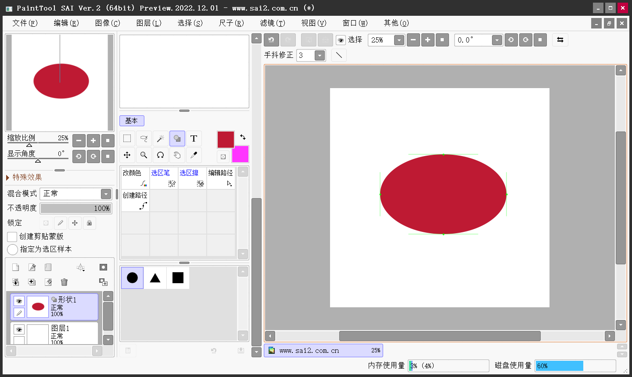Screen dimensions: 632x377
Task: Select the 编辑路径 tool
Action: pyautogui.click(x=221, y=178)
